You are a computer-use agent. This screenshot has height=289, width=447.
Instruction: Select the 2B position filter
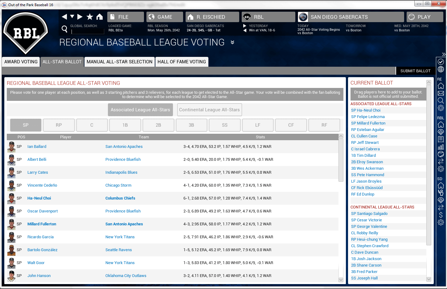158,125
